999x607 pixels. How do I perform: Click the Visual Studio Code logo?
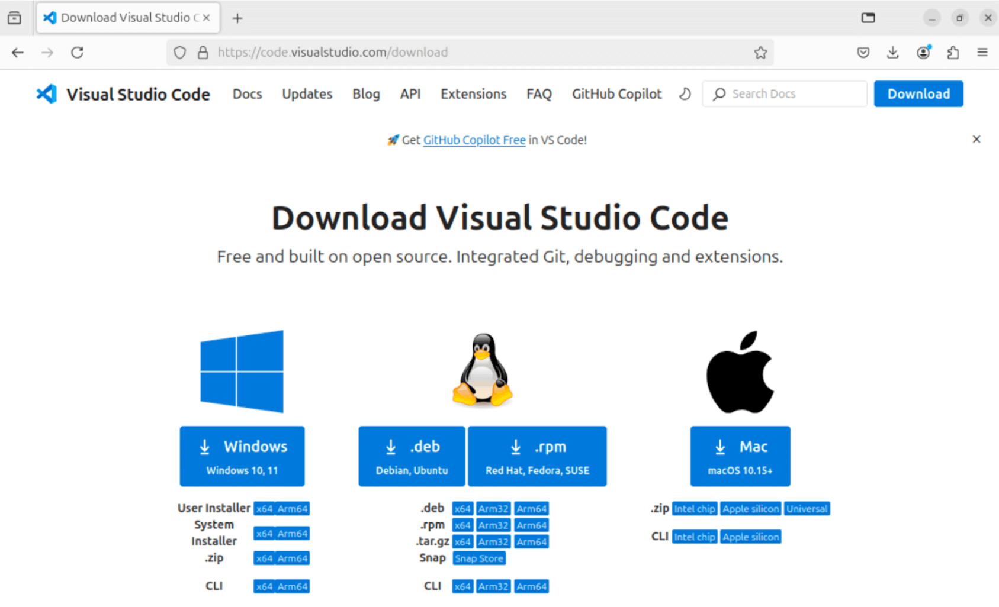[x=46, y=93]
